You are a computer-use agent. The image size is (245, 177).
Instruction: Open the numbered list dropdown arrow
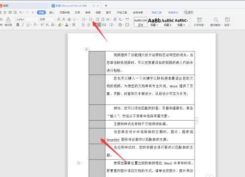pyautogui.click(x=93, y=20)
